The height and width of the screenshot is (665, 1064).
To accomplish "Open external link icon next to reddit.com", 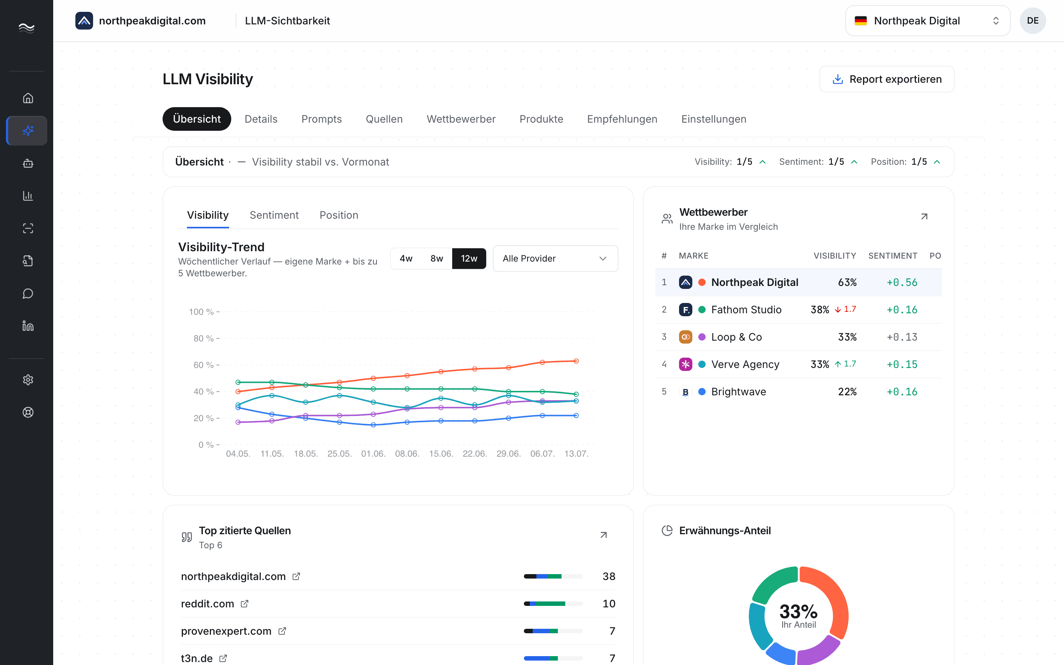I will 245,603.
